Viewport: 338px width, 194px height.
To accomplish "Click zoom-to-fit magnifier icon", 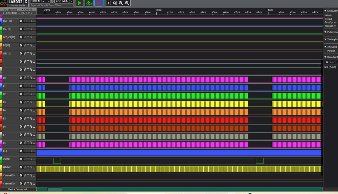I will point(115,3).
